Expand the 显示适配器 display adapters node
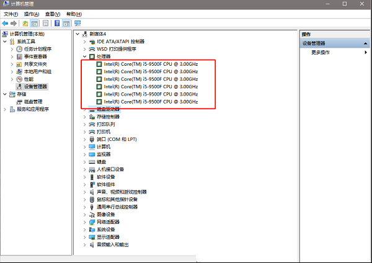 coord(84,236)
